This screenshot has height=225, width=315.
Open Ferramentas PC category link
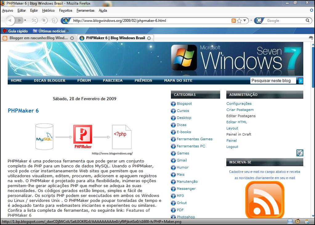(191, 146)
